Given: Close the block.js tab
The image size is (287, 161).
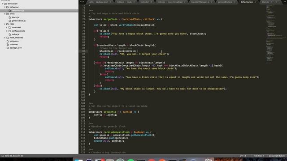Looking at the screenshot, I should click(271, 2).
